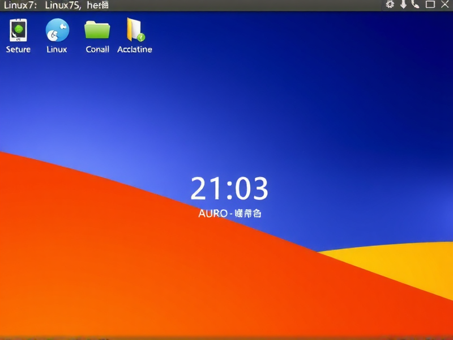The height and width of the screenshot is (340, 453).
Task: Click the download arrow icon in the title bar
Action: point(403,4)
